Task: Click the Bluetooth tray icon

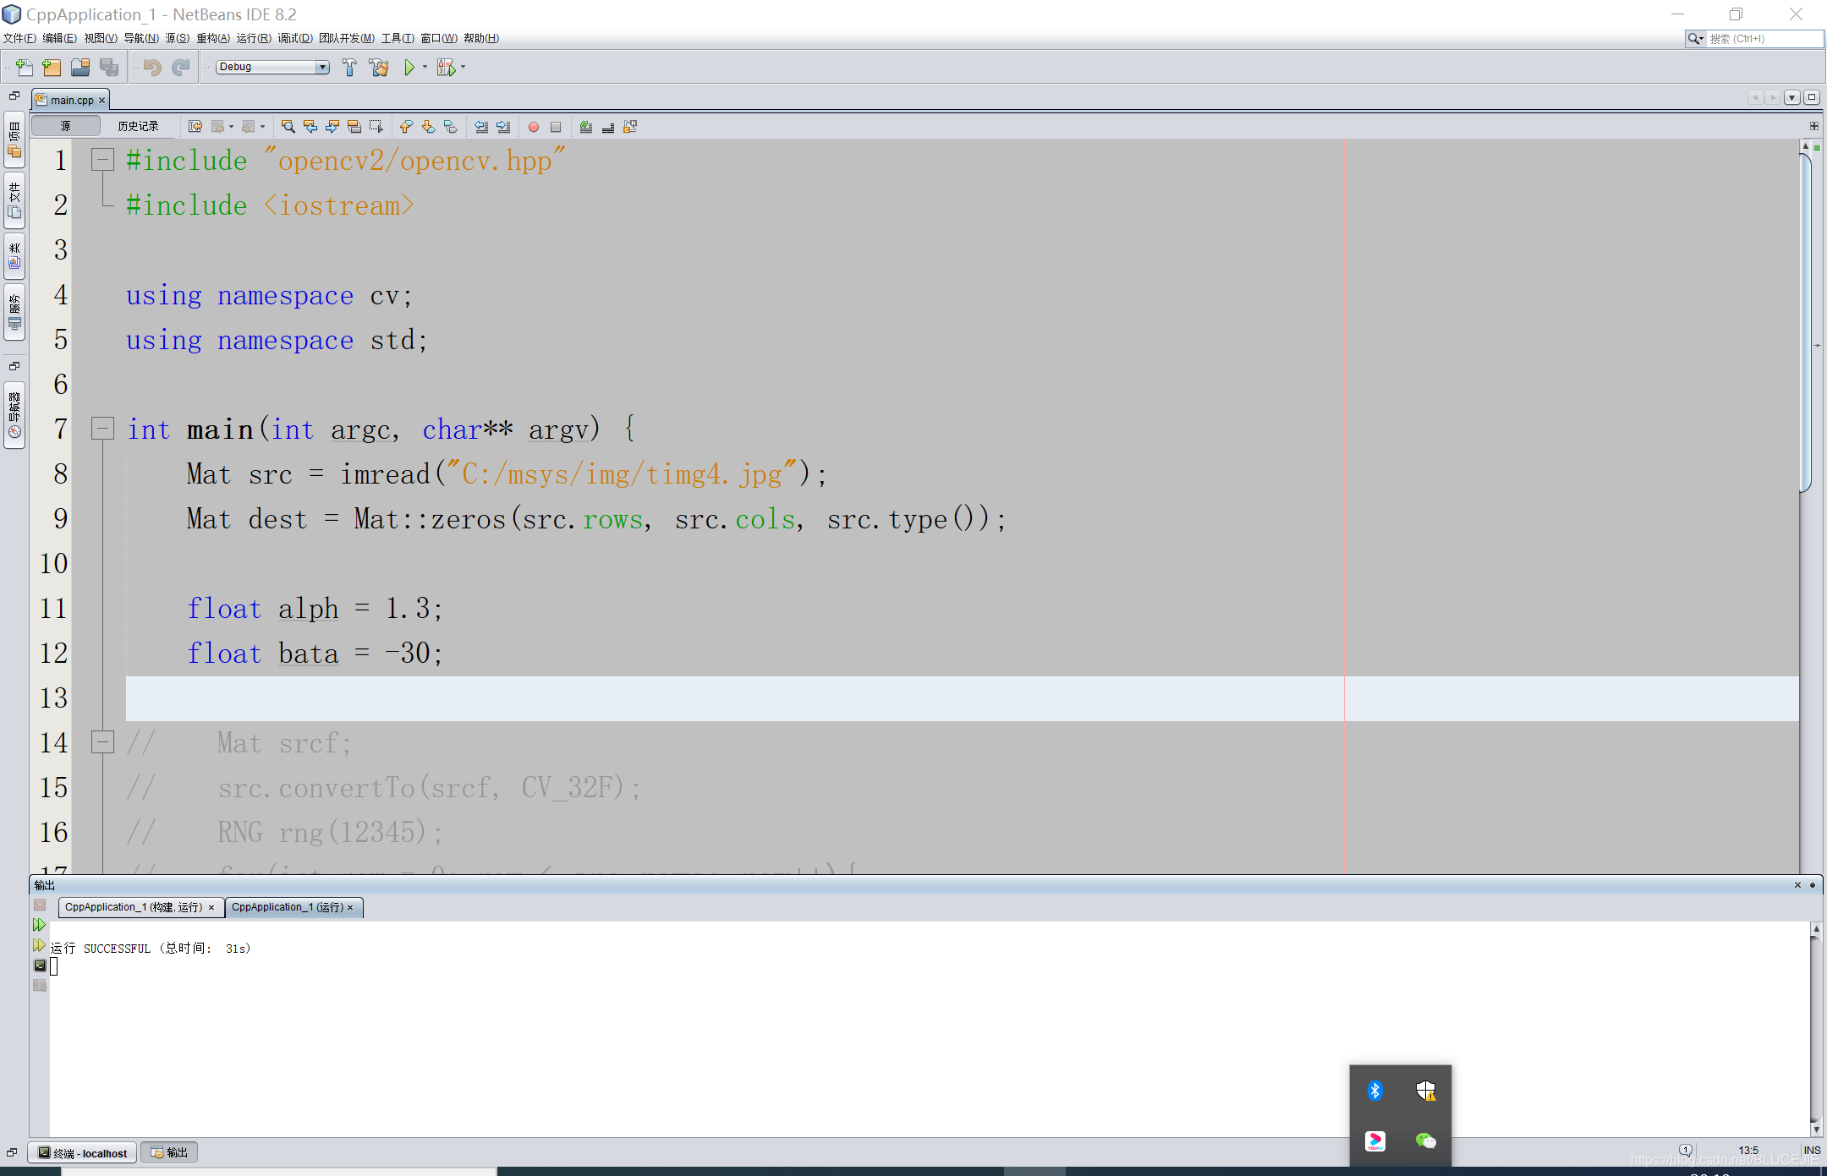Action: click(x=1374, y=1091)
